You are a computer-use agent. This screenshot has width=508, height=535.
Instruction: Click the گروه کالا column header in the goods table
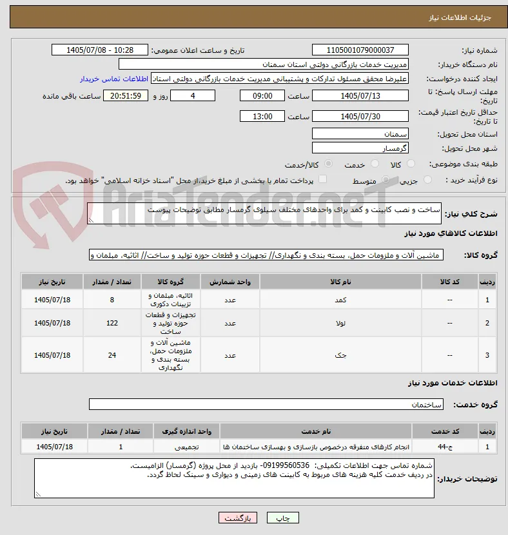(171, 282)
